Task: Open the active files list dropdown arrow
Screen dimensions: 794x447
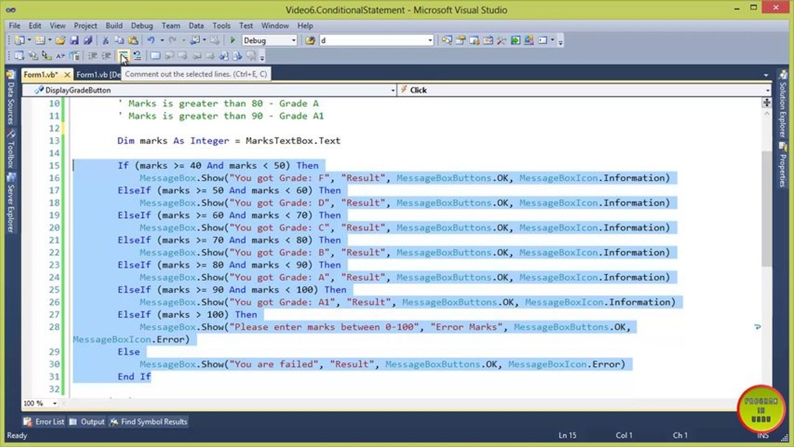Action: coord(765,74)
